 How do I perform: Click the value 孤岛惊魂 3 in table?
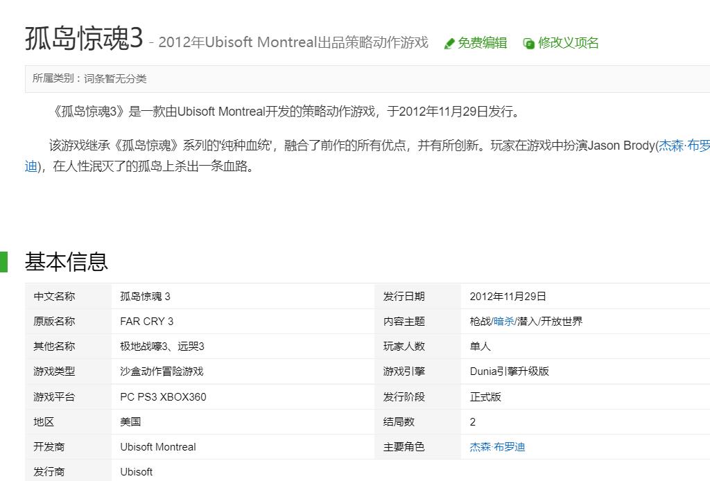pyautogui.click(x=145, y=297)
